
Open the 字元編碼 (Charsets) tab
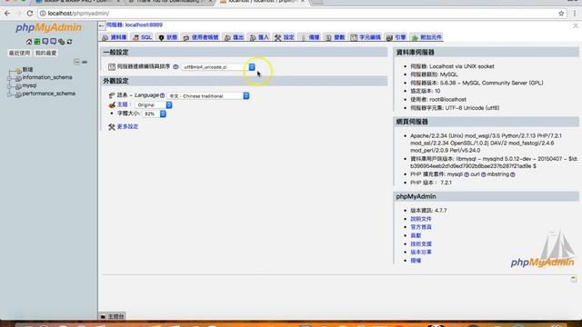pyautogui.click(x=366, y=37)
